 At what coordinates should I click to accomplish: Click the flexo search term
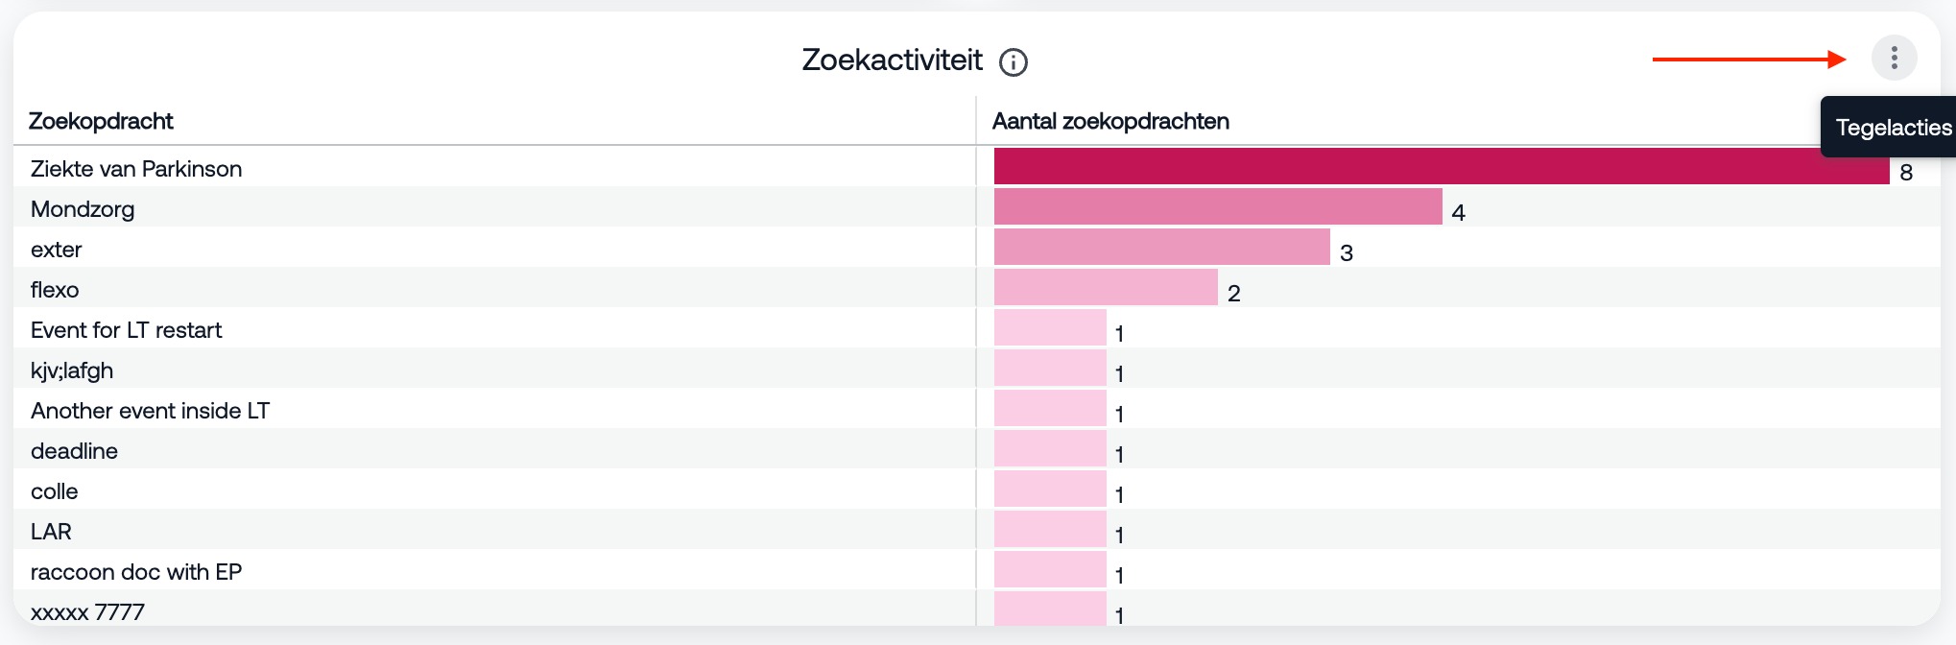tap(55, 290)
